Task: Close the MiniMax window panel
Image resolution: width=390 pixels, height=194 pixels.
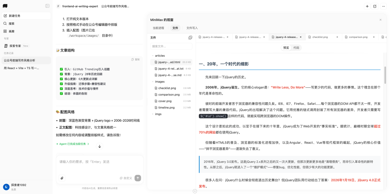Action: (x=380, y=20)
